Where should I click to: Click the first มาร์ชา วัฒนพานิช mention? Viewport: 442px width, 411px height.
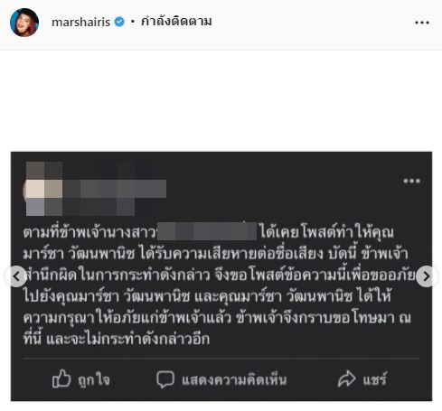[79, 253]
